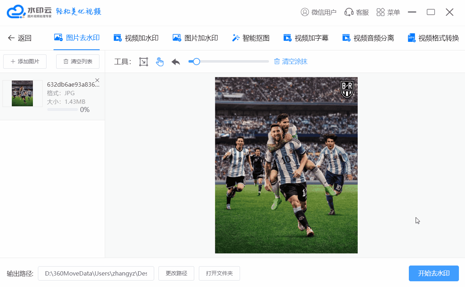Click the output path input field
The image size is (465, 287).
click(x=96, y=273)
